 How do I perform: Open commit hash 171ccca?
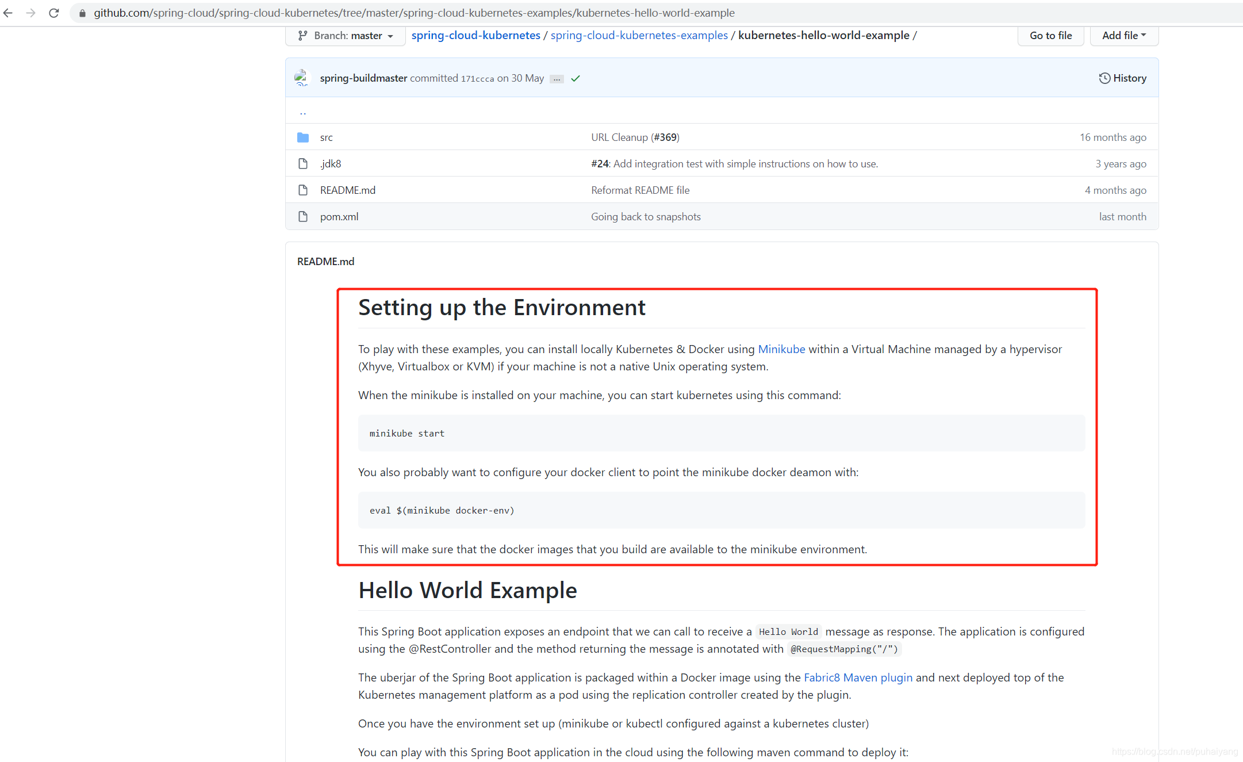click(477, 79)
